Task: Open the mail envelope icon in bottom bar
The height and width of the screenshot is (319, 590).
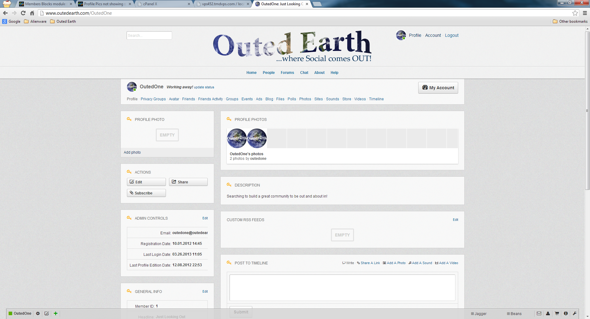Action: tap(539, 313)
